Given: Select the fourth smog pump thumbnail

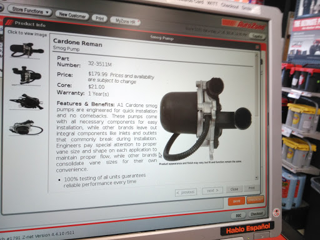Looking at the screenshot, I should (26, 127).
